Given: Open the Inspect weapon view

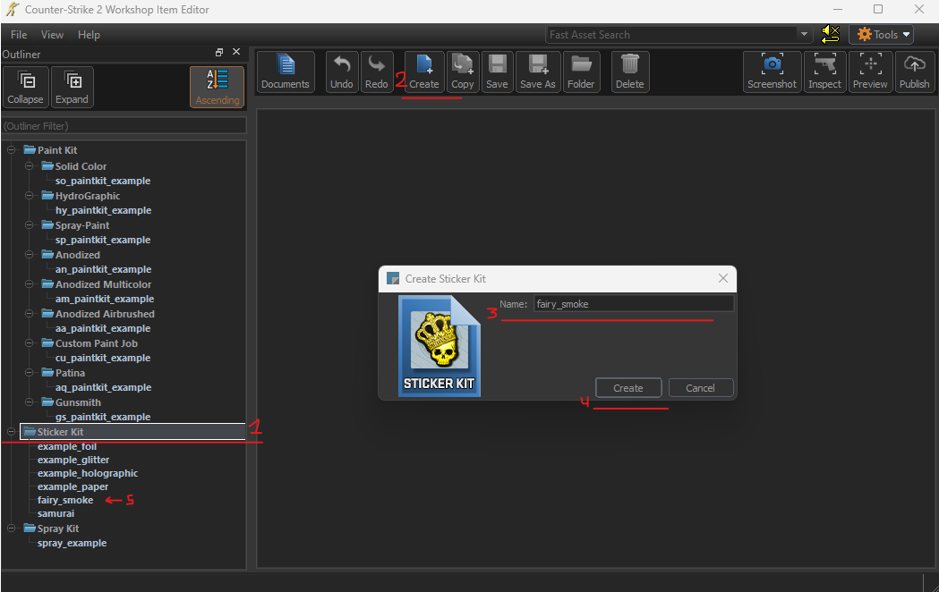Looking at the screenshot, I should (824, 72).
